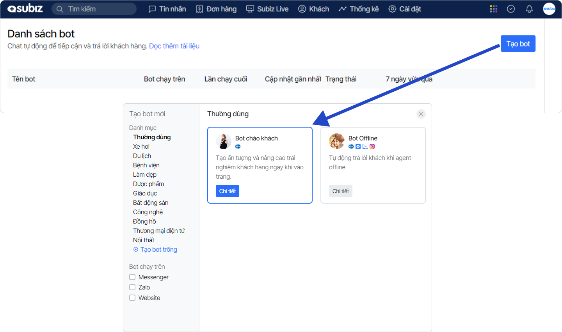Open the Tin nhắn menu

167,9
